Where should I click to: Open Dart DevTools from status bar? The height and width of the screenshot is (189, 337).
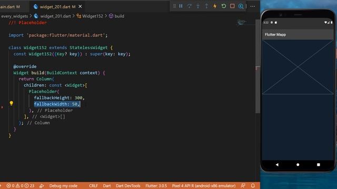(x=128, y=186)
